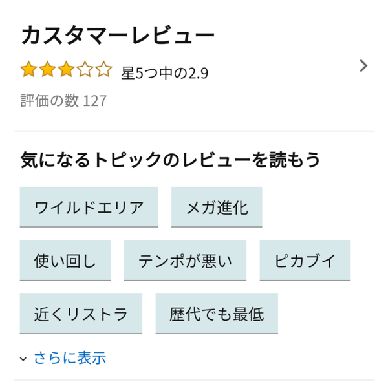The width and height of the screenshot is (388, 384).
Task: Click the 気になるトピックのレビューを読もう heading
Action: point(170,160)
